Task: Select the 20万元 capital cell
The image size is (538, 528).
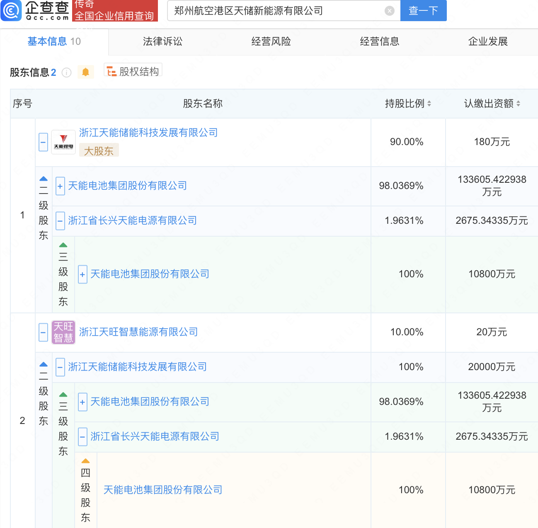Action: (492, 332)
